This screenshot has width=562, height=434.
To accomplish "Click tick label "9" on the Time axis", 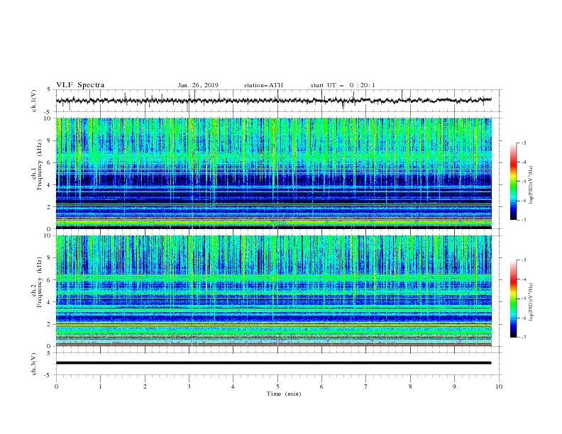I will point(454,386).
